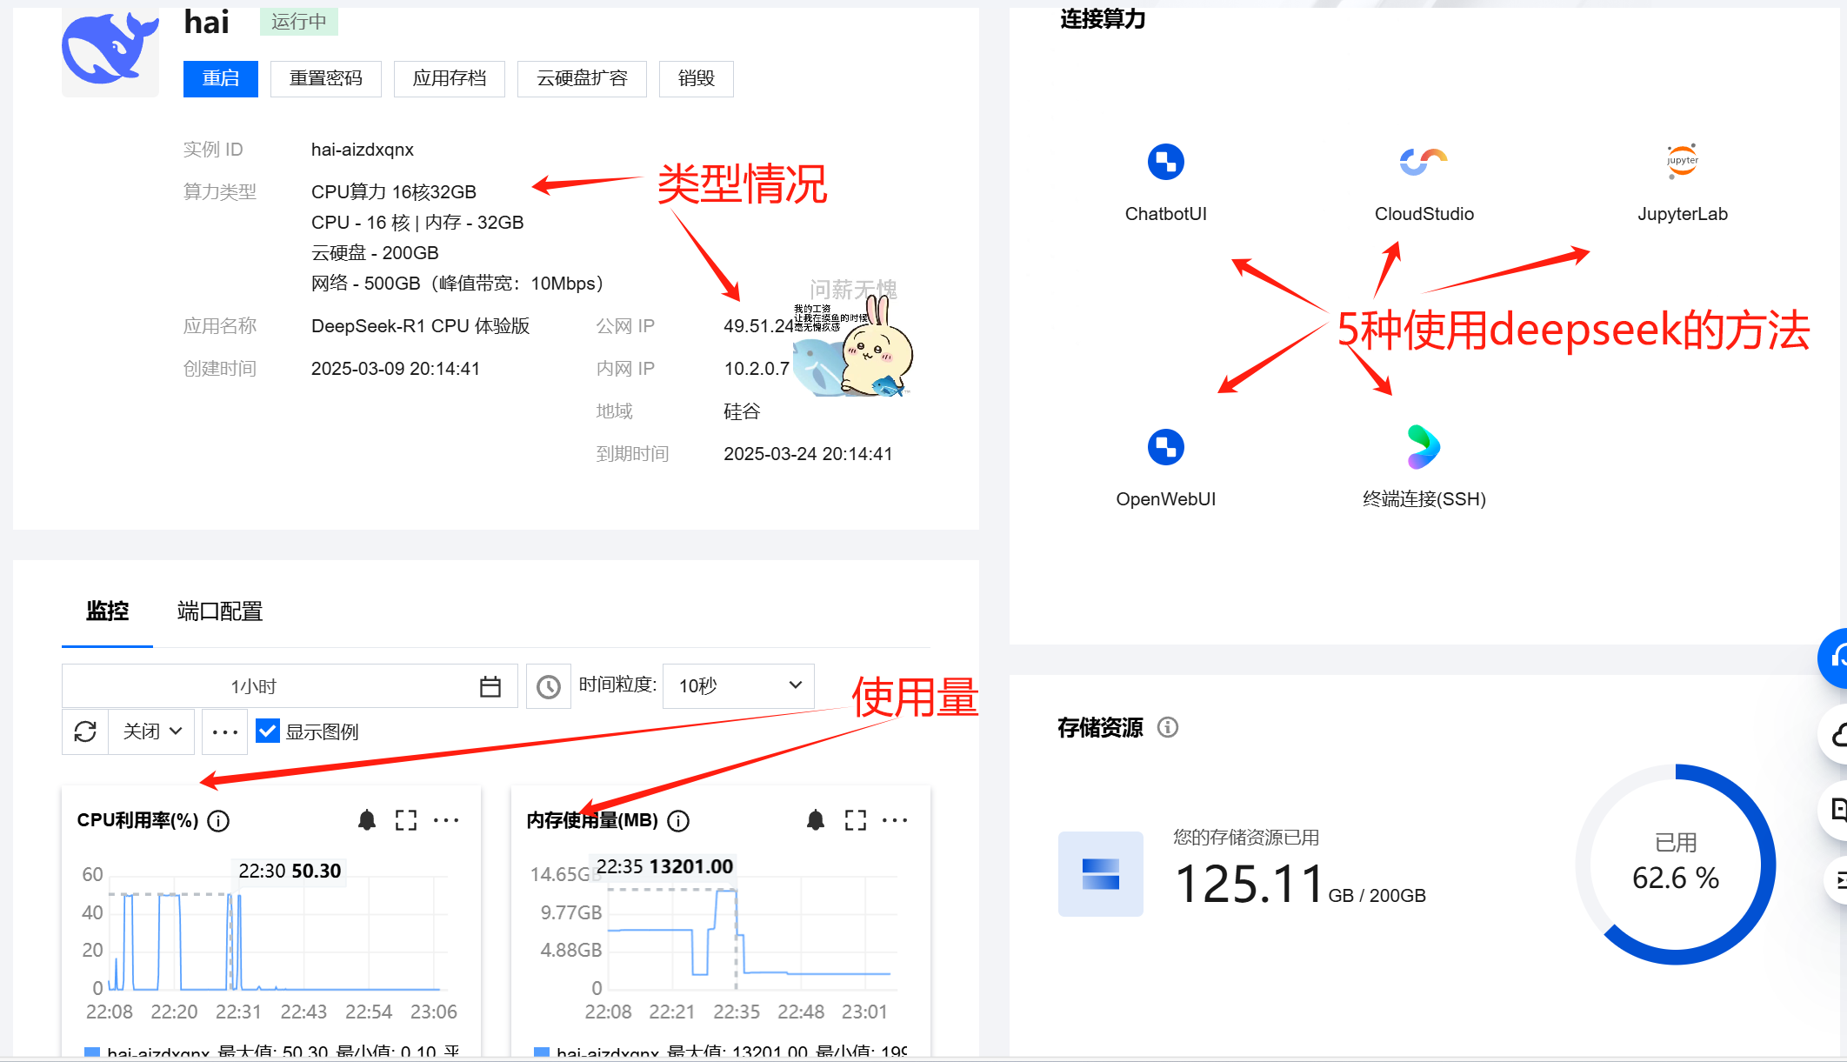Screen dimensions: 1847x1062
Task: Open more menu on 内存使用量 chart
Action: pyautogui.click(x=895, y=820)
